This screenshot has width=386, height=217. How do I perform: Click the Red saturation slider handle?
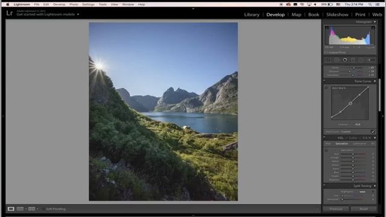[x=353, y=154]
